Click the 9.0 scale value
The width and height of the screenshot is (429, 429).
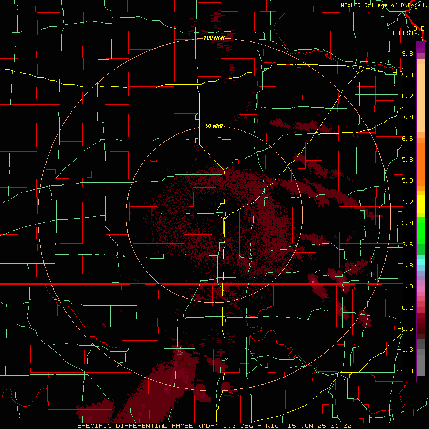[408, 75]
